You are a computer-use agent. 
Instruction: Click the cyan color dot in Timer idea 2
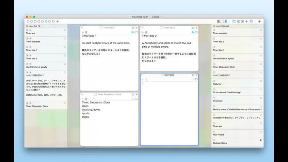193,32
